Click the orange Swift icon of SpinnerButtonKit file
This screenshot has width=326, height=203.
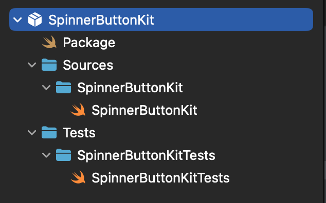78,110
